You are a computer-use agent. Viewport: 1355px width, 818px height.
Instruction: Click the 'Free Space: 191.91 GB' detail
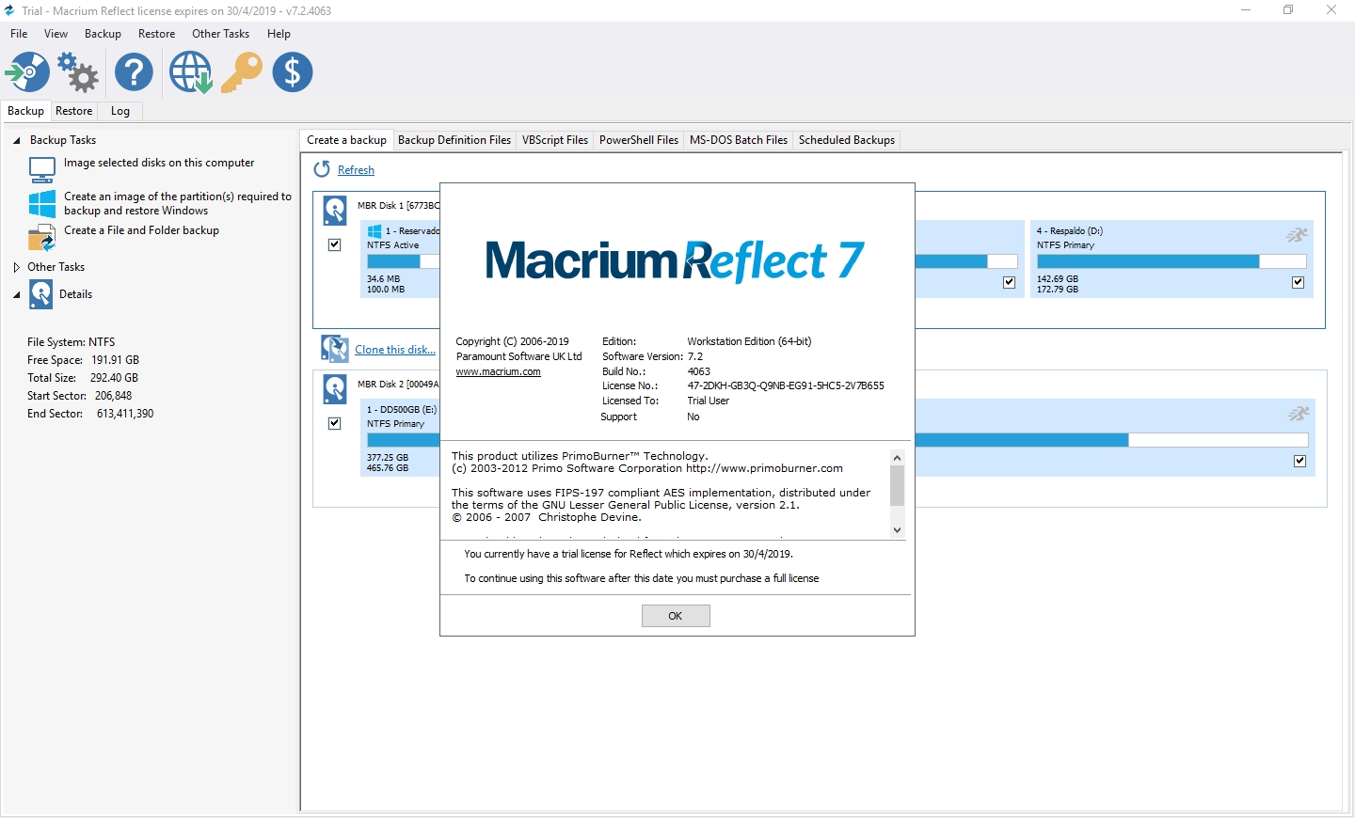83,360
